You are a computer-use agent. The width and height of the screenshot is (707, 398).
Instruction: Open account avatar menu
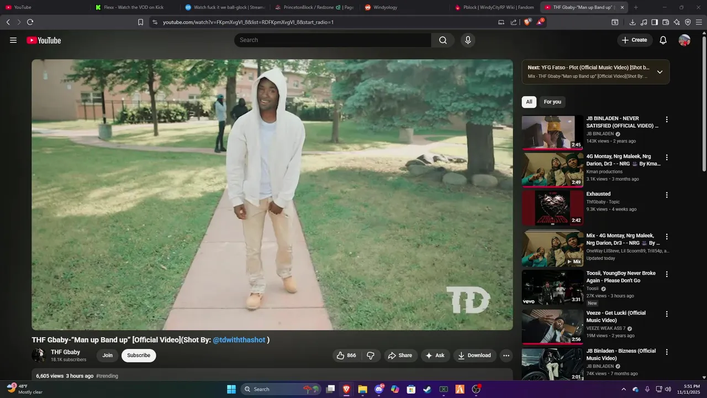click(684, 40)
